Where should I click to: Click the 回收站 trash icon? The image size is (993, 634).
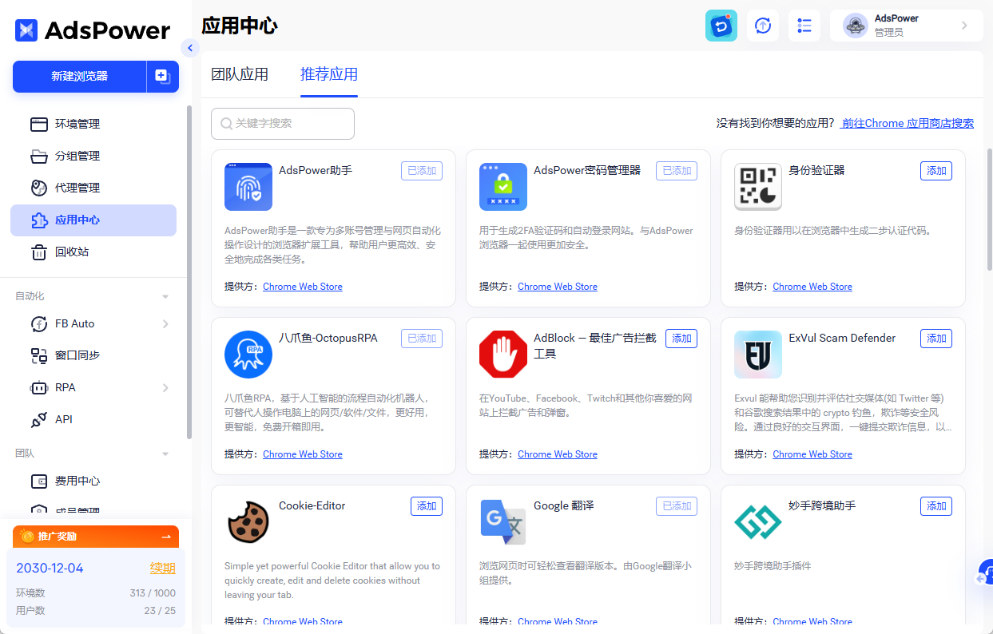click(x=39, y=252)
